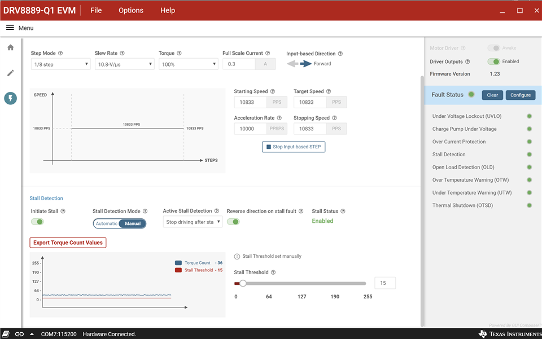Image resolution: width=542 pixels, height=339 pixels.
Task: Click the Starting Speed input field
Action: pos(250,102)
